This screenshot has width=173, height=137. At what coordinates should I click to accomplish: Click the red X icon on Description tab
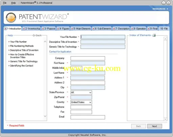[114, 29]
